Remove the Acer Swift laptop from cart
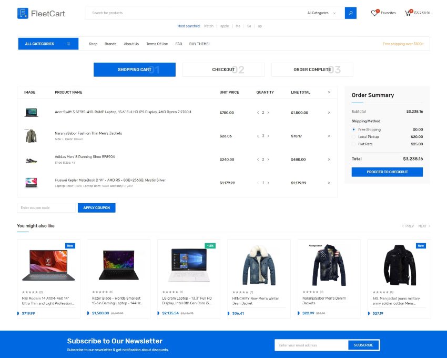 point(329,112)
